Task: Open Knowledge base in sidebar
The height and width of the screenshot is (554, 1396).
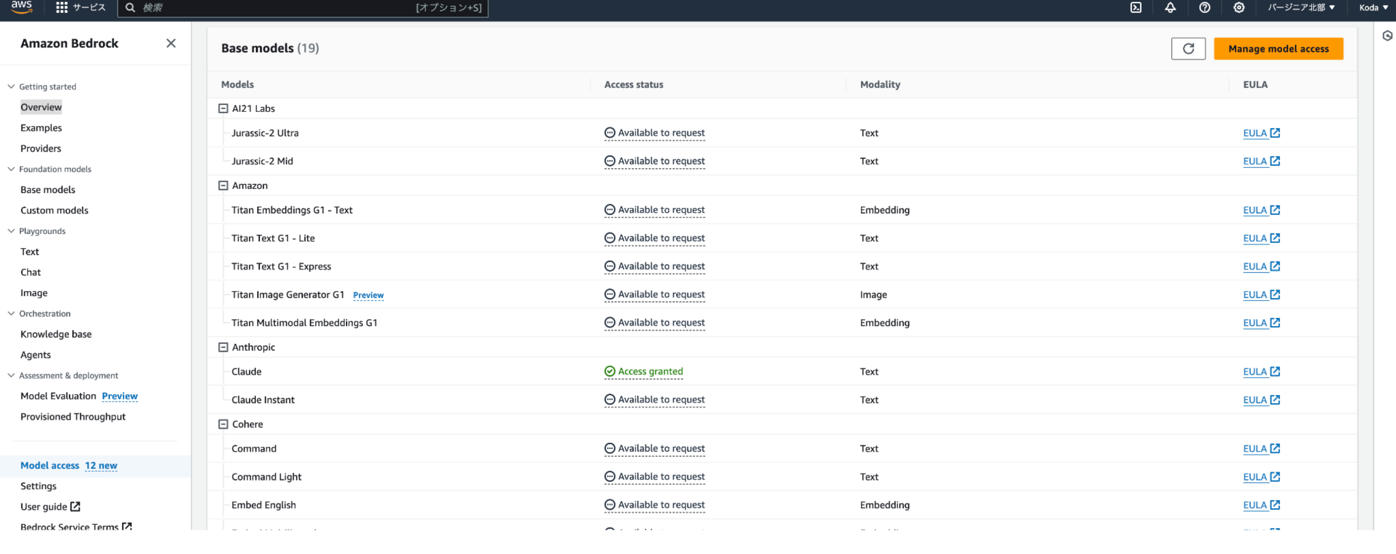Action: click(x=56, y=335)
